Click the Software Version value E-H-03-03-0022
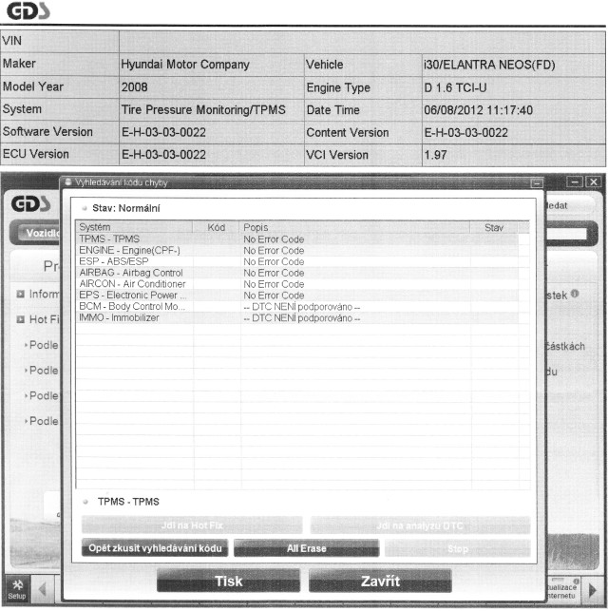The width and height of the screenshot is (608, 611). pos(163,132)
